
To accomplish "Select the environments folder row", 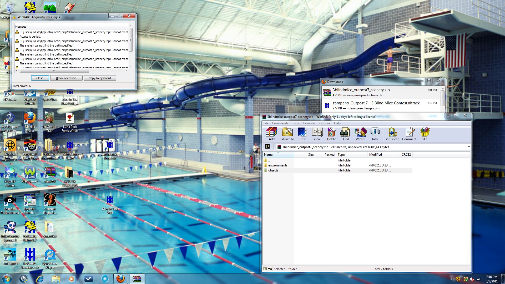I will (x=337, y=165).
